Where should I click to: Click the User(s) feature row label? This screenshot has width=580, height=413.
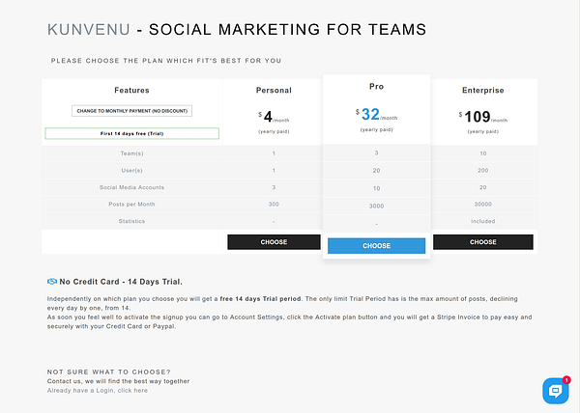[132, 171]
